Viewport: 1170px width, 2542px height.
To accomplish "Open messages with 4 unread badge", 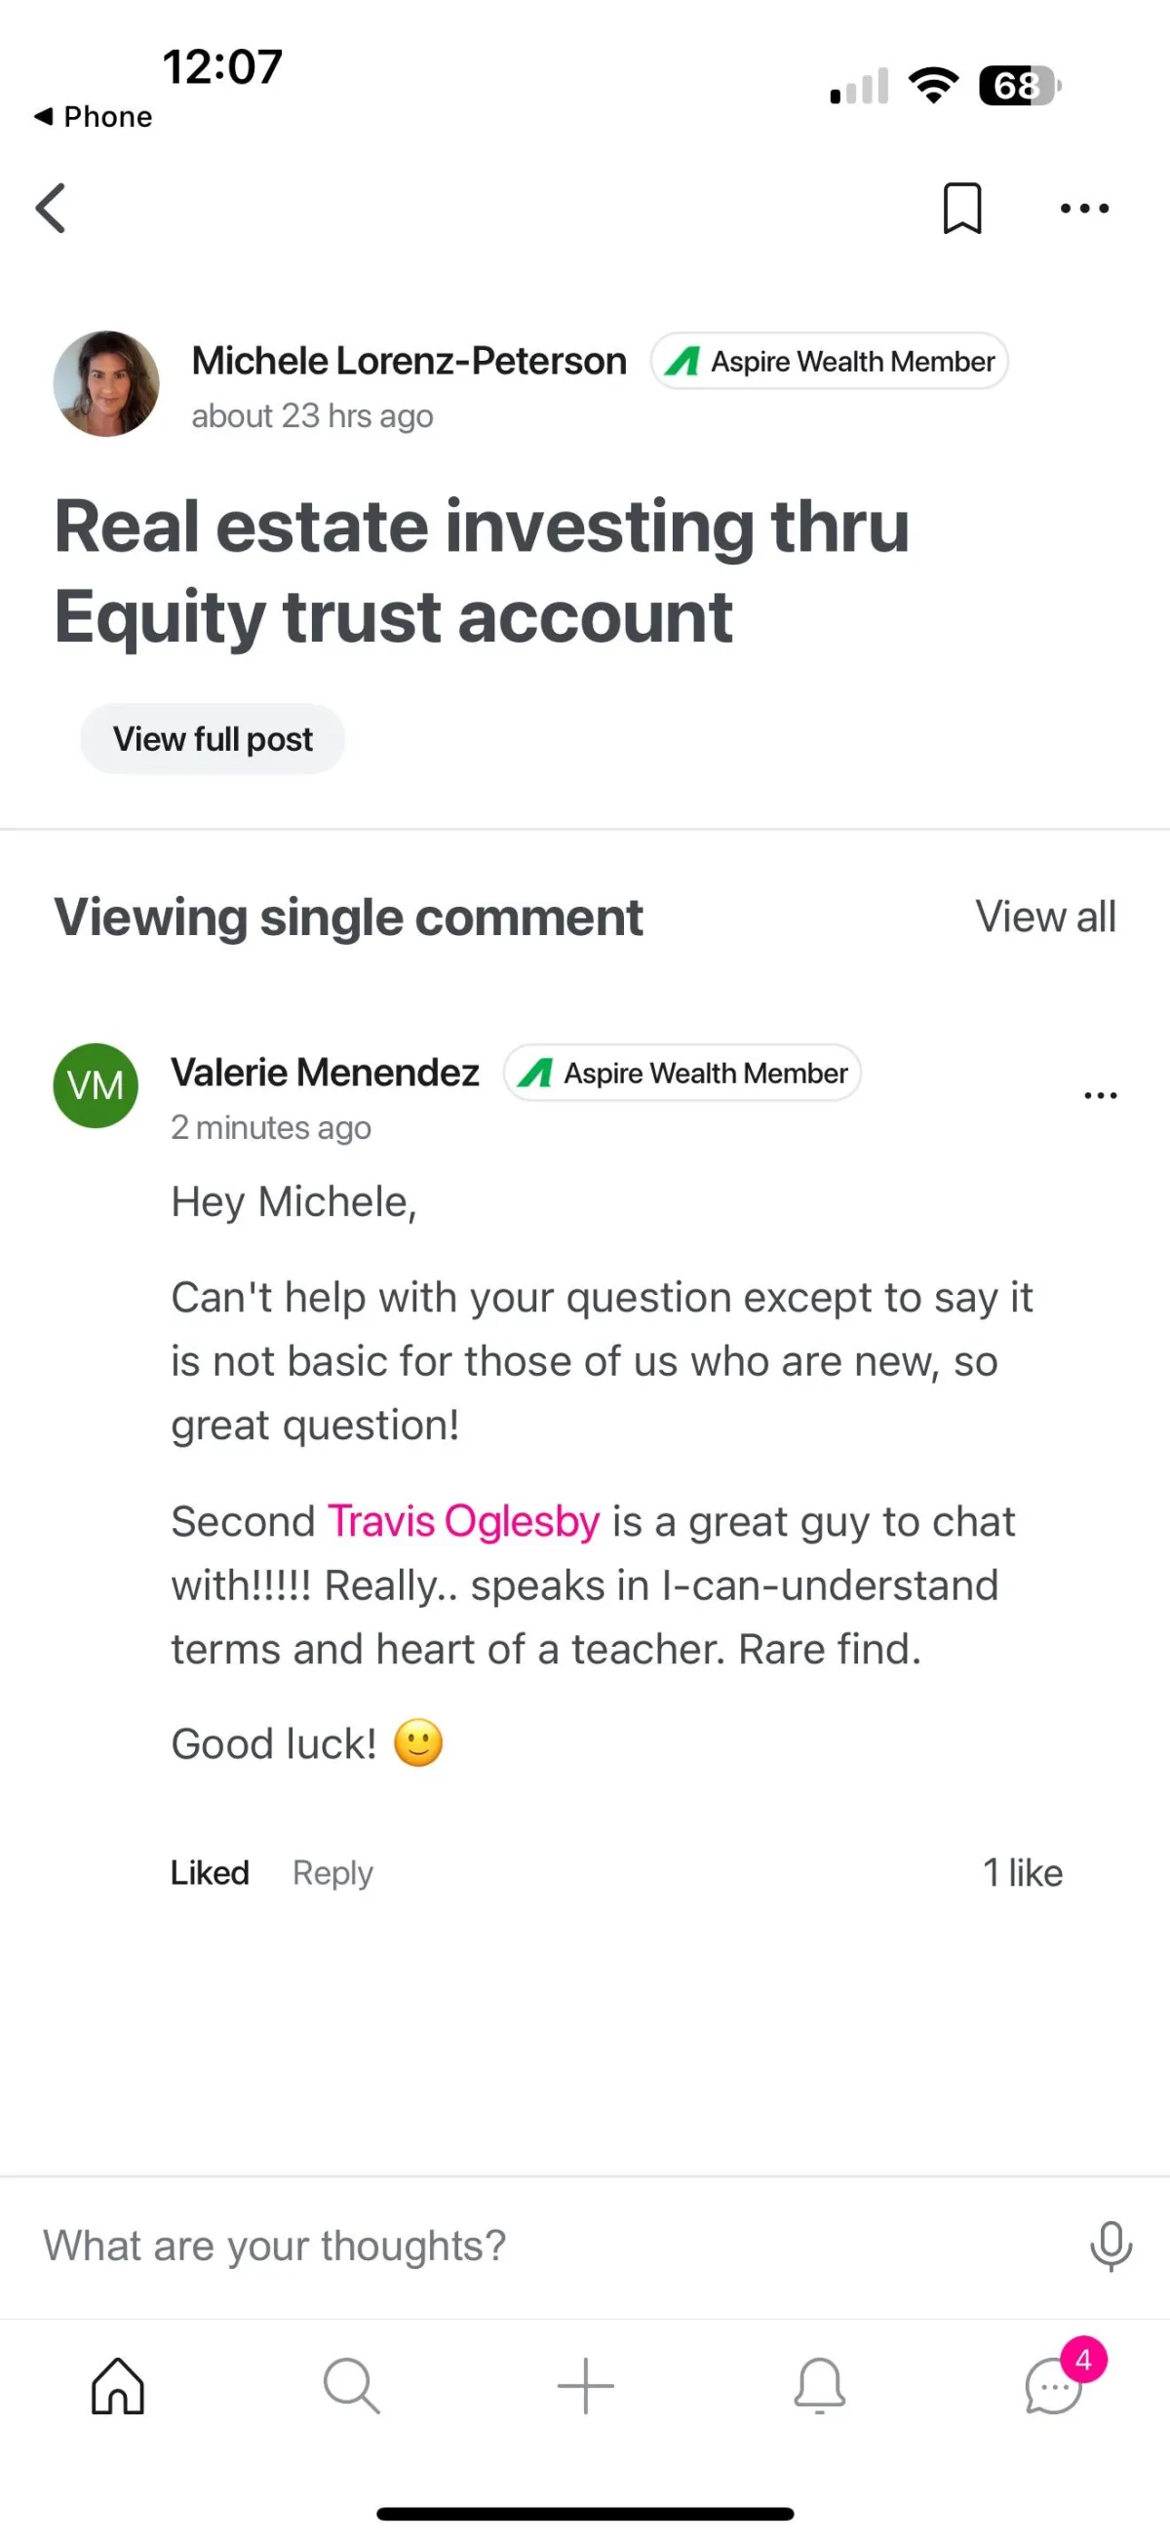I will pyautogui.click(x=1061, y=2378).
